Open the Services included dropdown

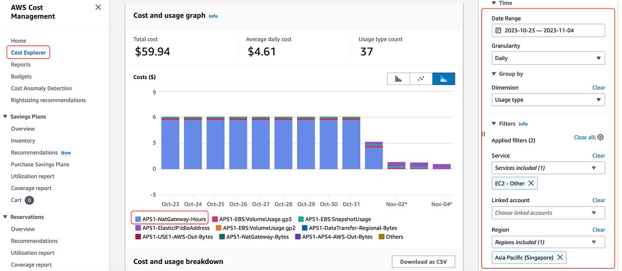[x=548, y=168]
